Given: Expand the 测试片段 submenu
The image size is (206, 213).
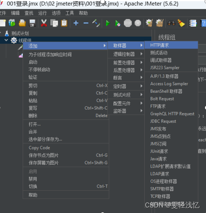Looking at the screenshot, I should click(x=126, y=95).
